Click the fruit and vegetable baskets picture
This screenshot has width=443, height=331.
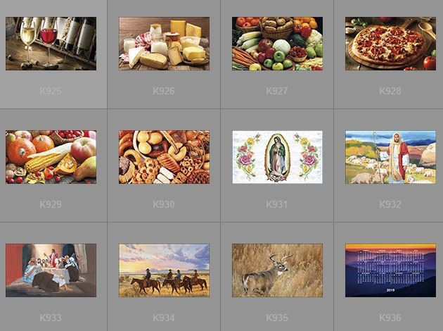(277, 44)
